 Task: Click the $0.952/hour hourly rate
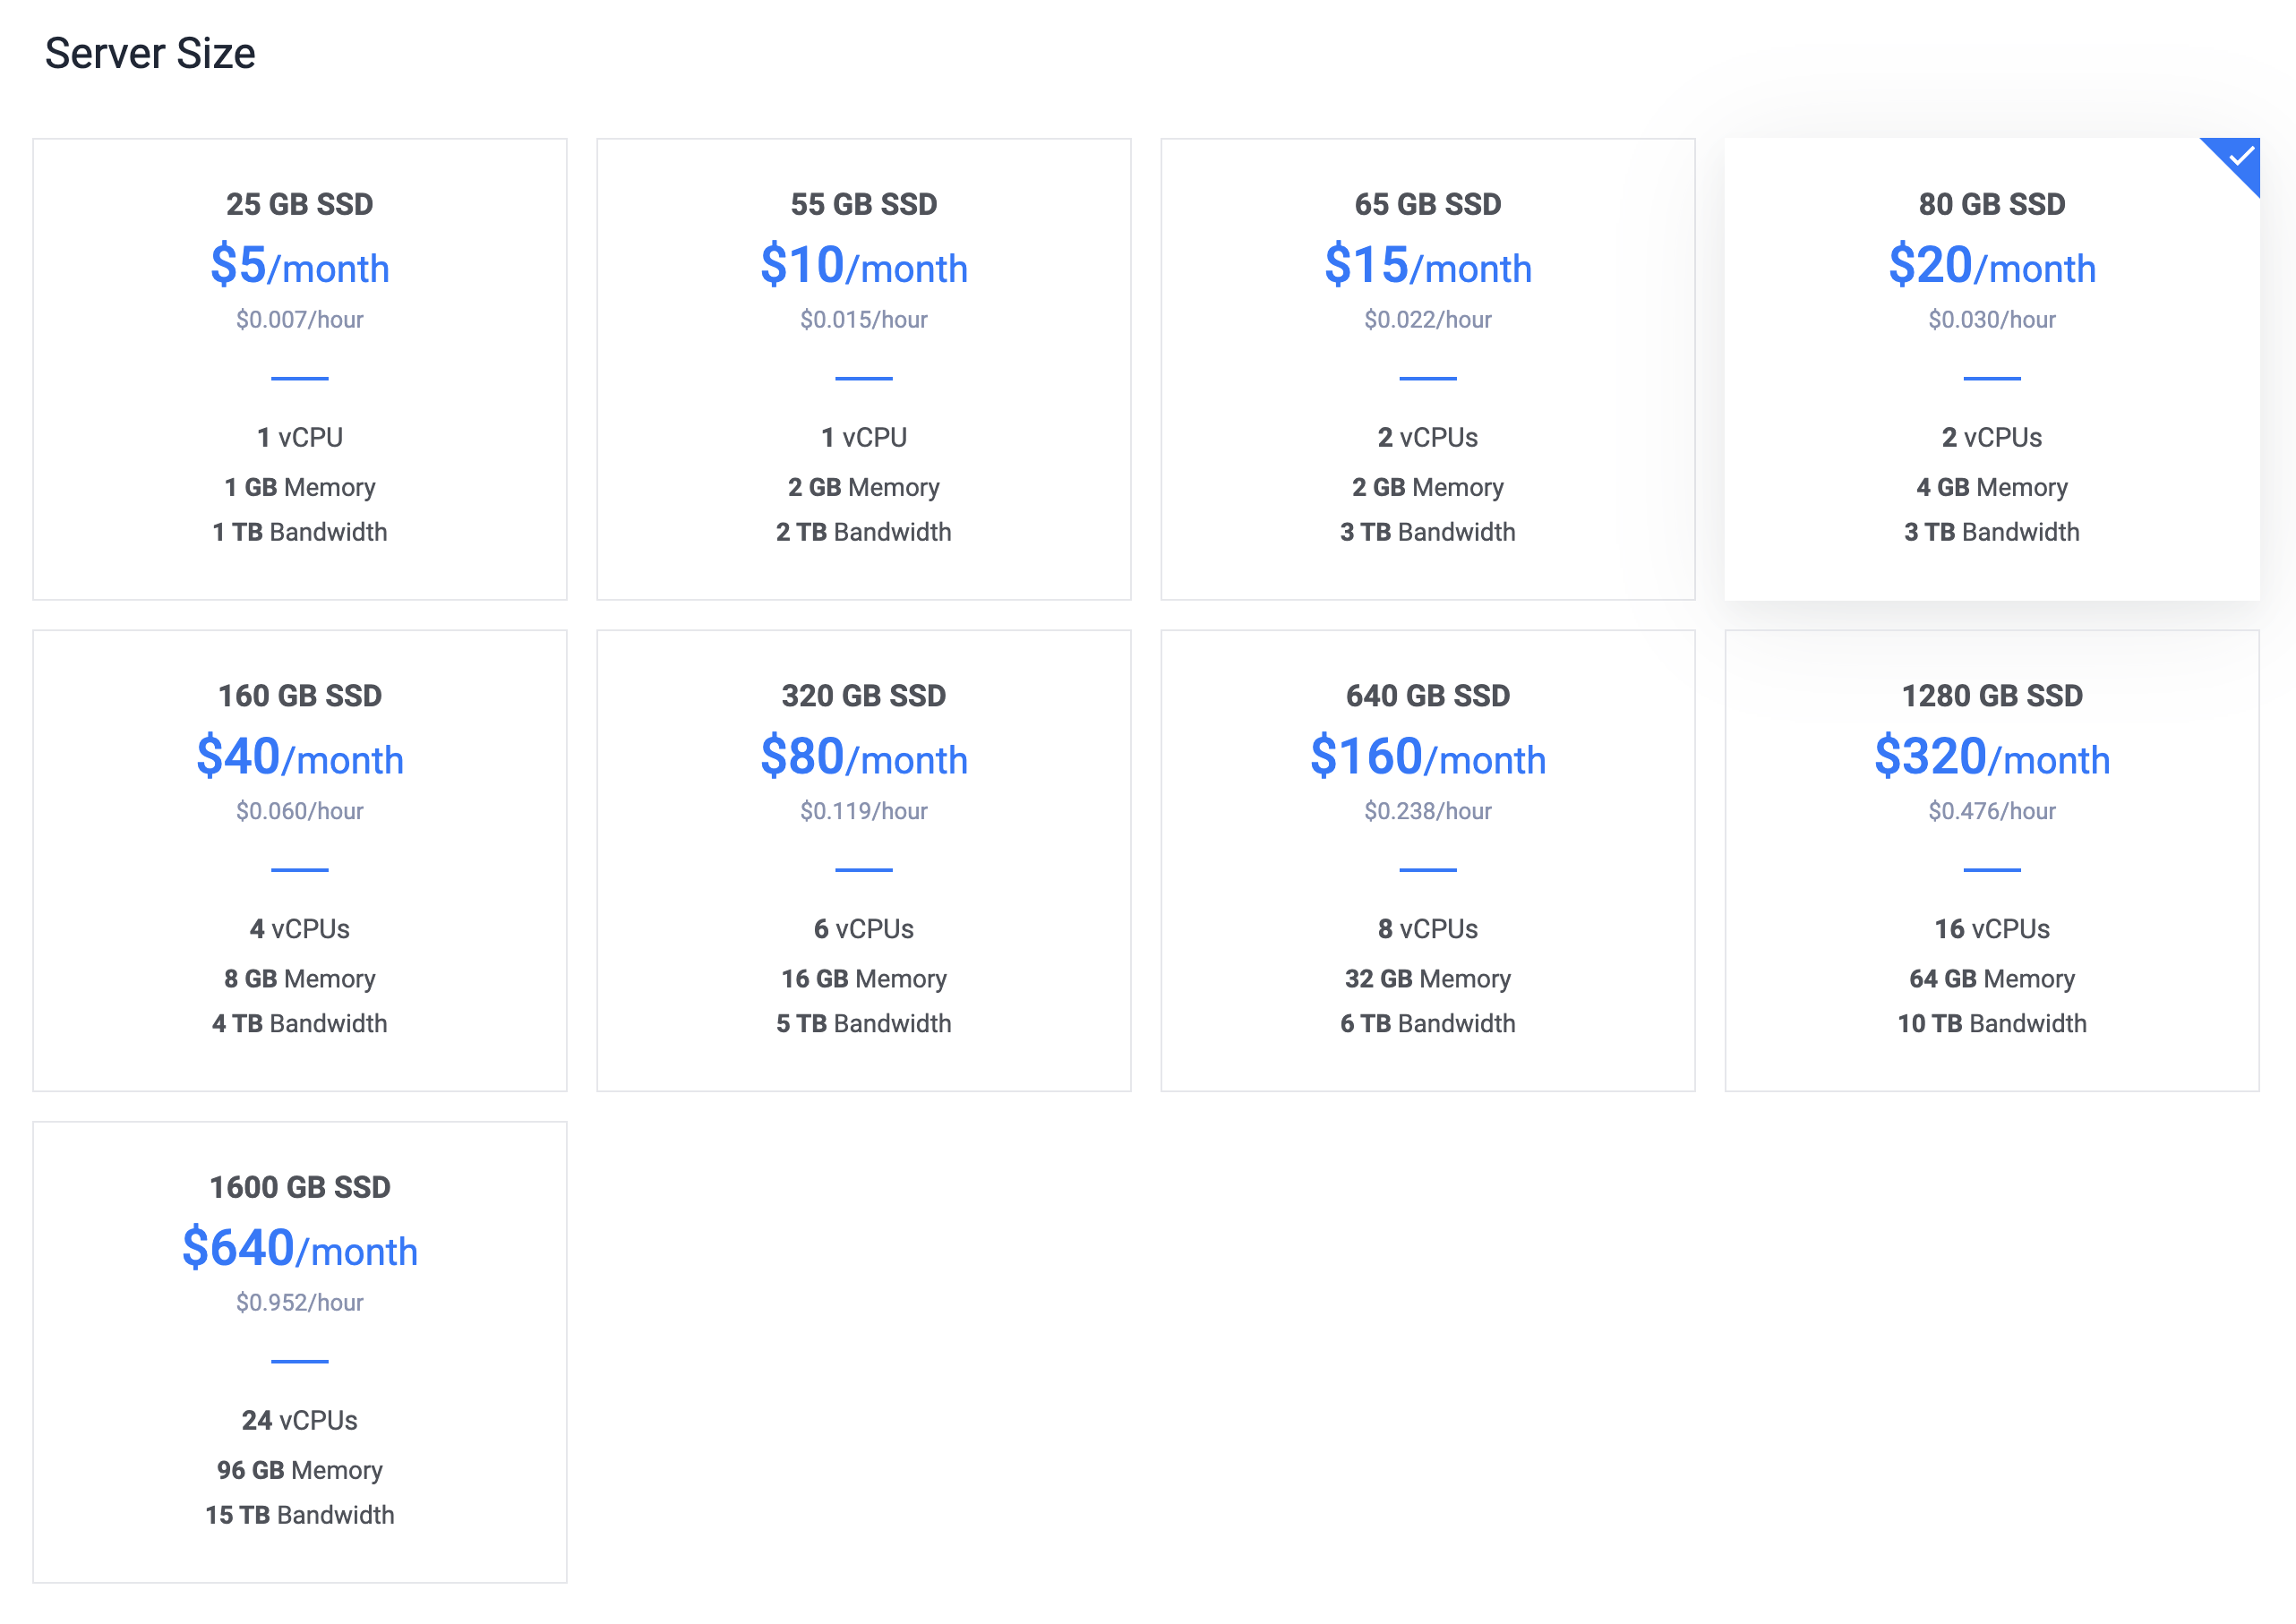point(299,1302)
